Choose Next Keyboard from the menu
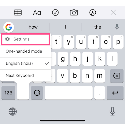The height and width of the screenshot is (124, 125). pos(26,75)
